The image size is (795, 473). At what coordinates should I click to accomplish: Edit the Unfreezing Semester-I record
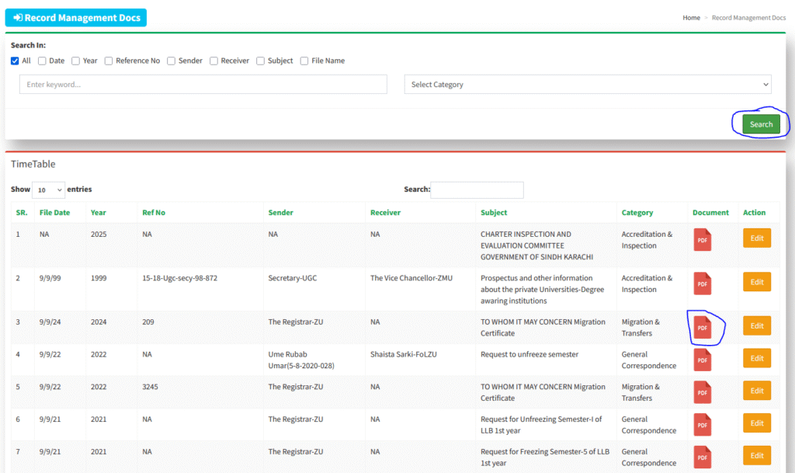tap(757, 423)
